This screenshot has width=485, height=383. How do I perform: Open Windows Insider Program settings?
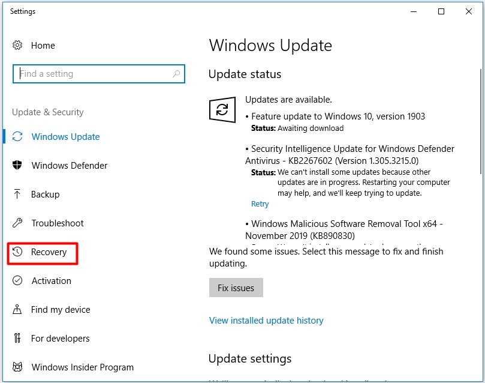point(83,367)
